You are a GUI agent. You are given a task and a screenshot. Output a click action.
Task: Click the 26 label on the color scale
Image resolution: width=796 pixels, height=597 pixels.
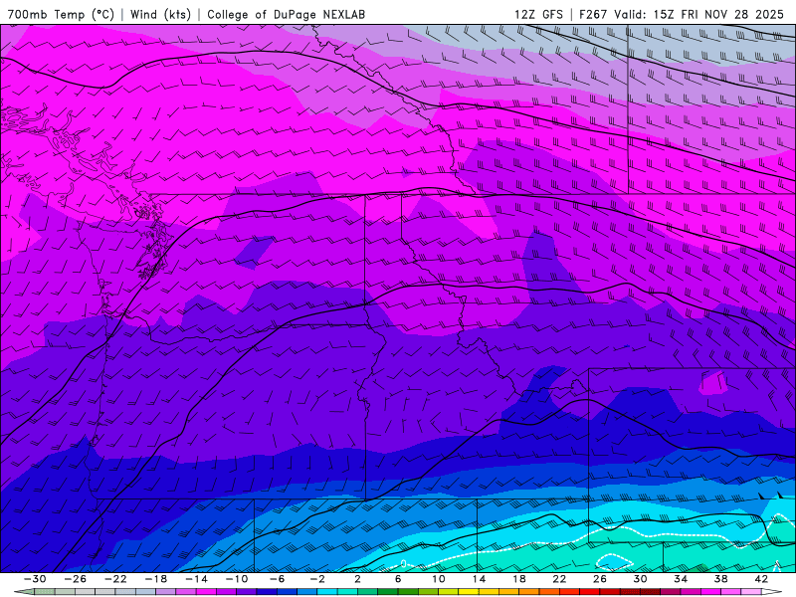(600, 579)
